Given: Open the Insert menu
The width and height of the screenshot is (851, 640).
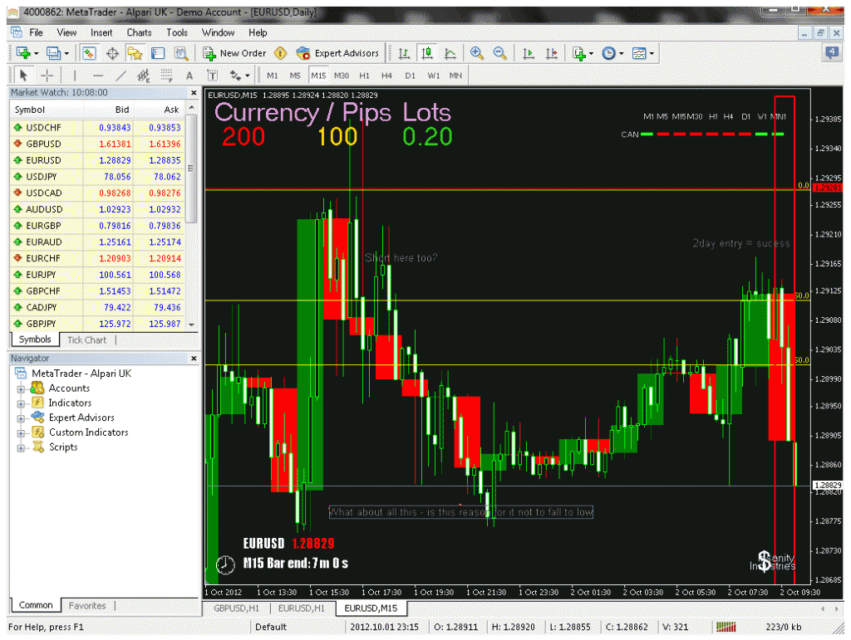Looking at the screenshot, I should (101, 32).
